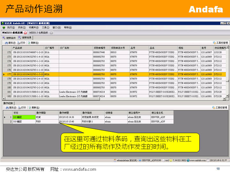Image resolution: width=230 pixels, height=172 pixels.
Task: Open 工具栏管理 in the 動作紀錄 panel
Action: tap(220, 108)
